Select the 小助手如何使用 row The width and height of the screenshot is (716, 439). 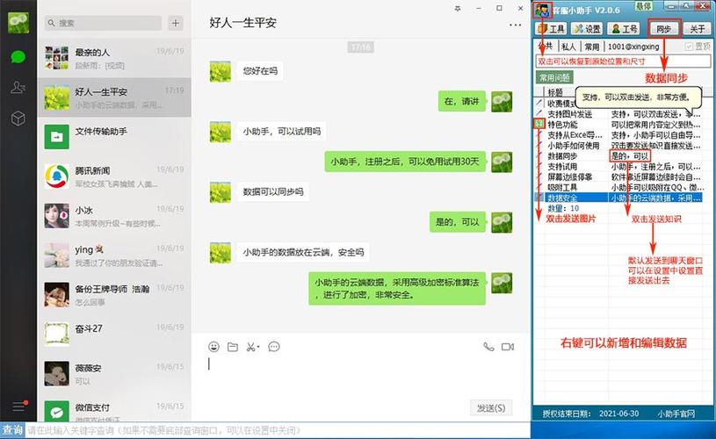coord(618,146)
